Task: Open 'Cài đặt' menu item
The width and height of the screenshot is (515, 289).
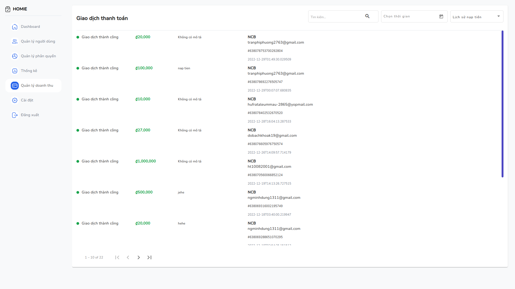Action: coord(27,100)
